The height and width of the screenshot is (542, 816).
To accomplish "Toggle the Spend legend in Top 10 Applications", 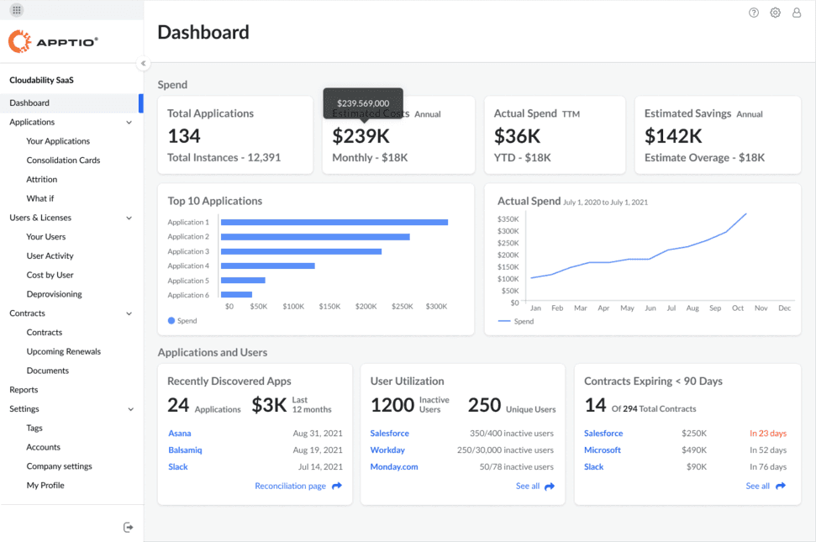I will pos(182,321).
